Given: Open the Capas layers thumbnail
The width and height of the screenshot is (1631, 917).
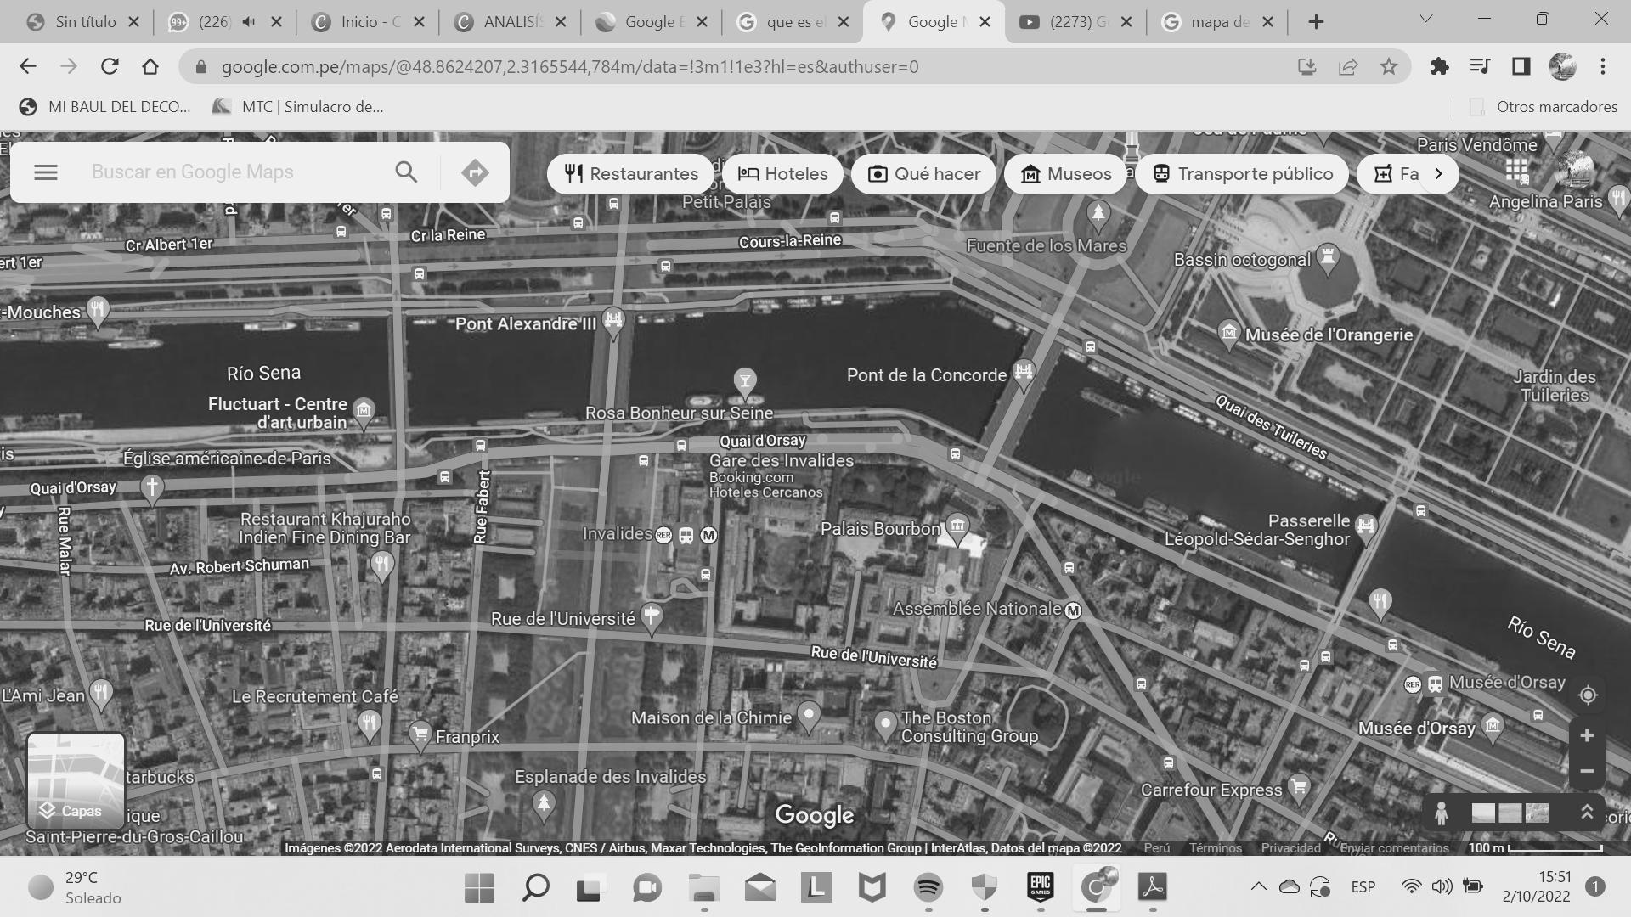Looking at the screenshot, I should point(76,781).
